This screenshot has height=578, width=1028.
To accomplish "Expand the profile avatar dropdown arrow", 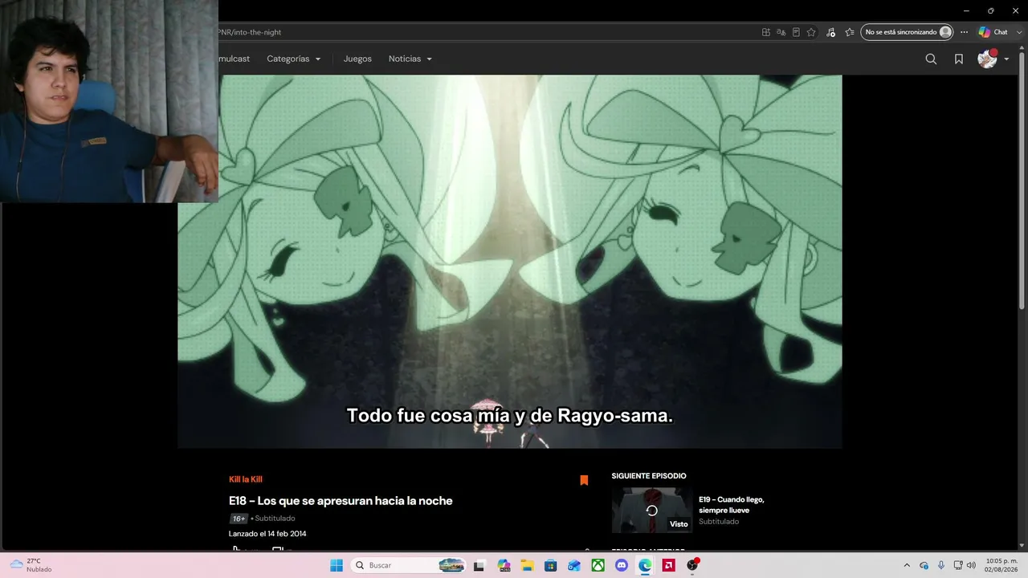I will [x=1006, y=59].
